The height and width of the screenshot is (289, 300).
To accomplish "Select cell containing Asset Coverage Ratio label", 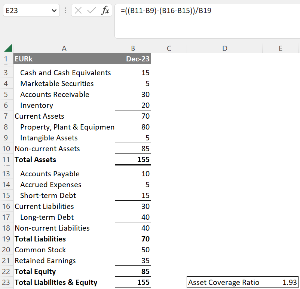I will point(224,282).
